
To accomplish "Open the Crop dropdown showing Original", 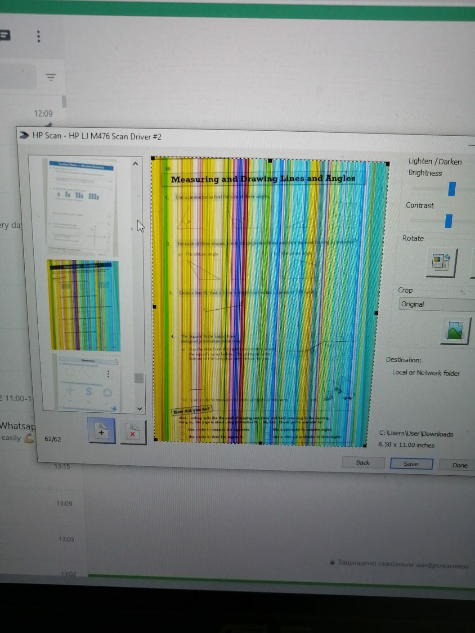I will [x=436, y=304].
